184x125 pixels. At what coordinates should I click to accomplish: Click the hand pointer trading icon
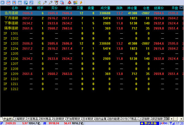[x=56, y=2]
